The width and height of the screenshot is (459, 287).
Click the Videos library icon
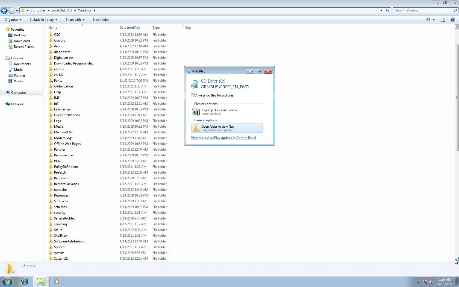(x=10, y=81)
